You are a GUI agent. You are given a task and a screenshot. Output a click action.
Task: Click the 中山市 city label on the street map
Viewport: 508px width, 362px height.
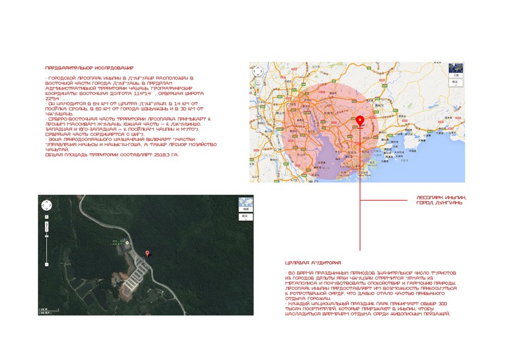click(x=301, y=154)
